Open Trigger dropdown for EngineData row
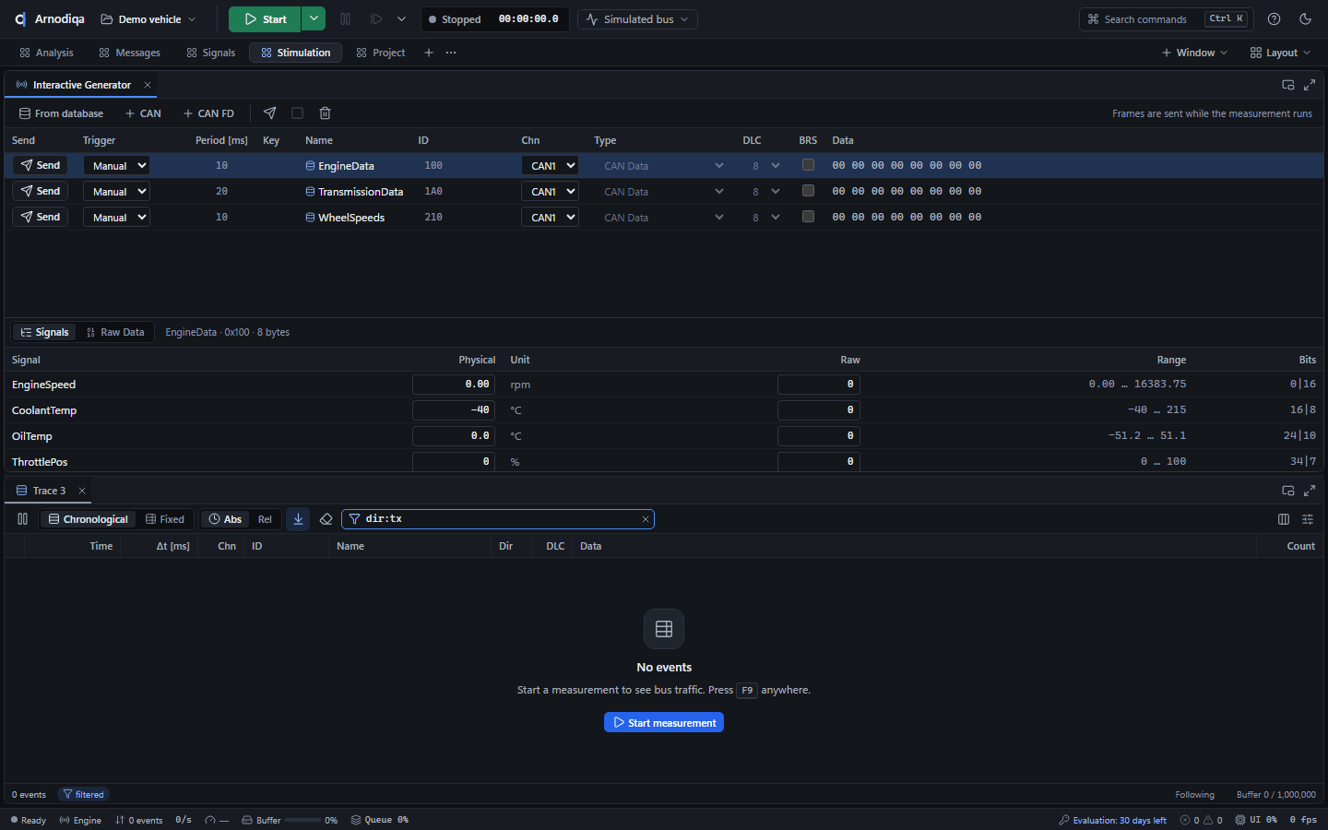This screenshot has width=1328, height=830. click(x=116, y=166)
